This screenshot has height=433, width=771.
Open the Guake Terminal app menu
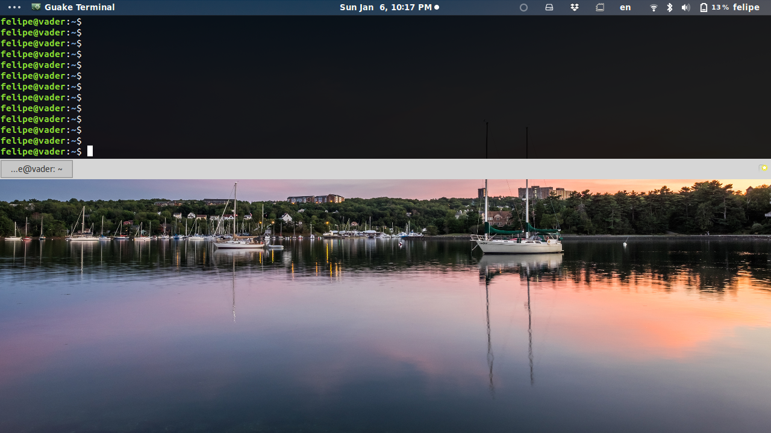point(73,7)
